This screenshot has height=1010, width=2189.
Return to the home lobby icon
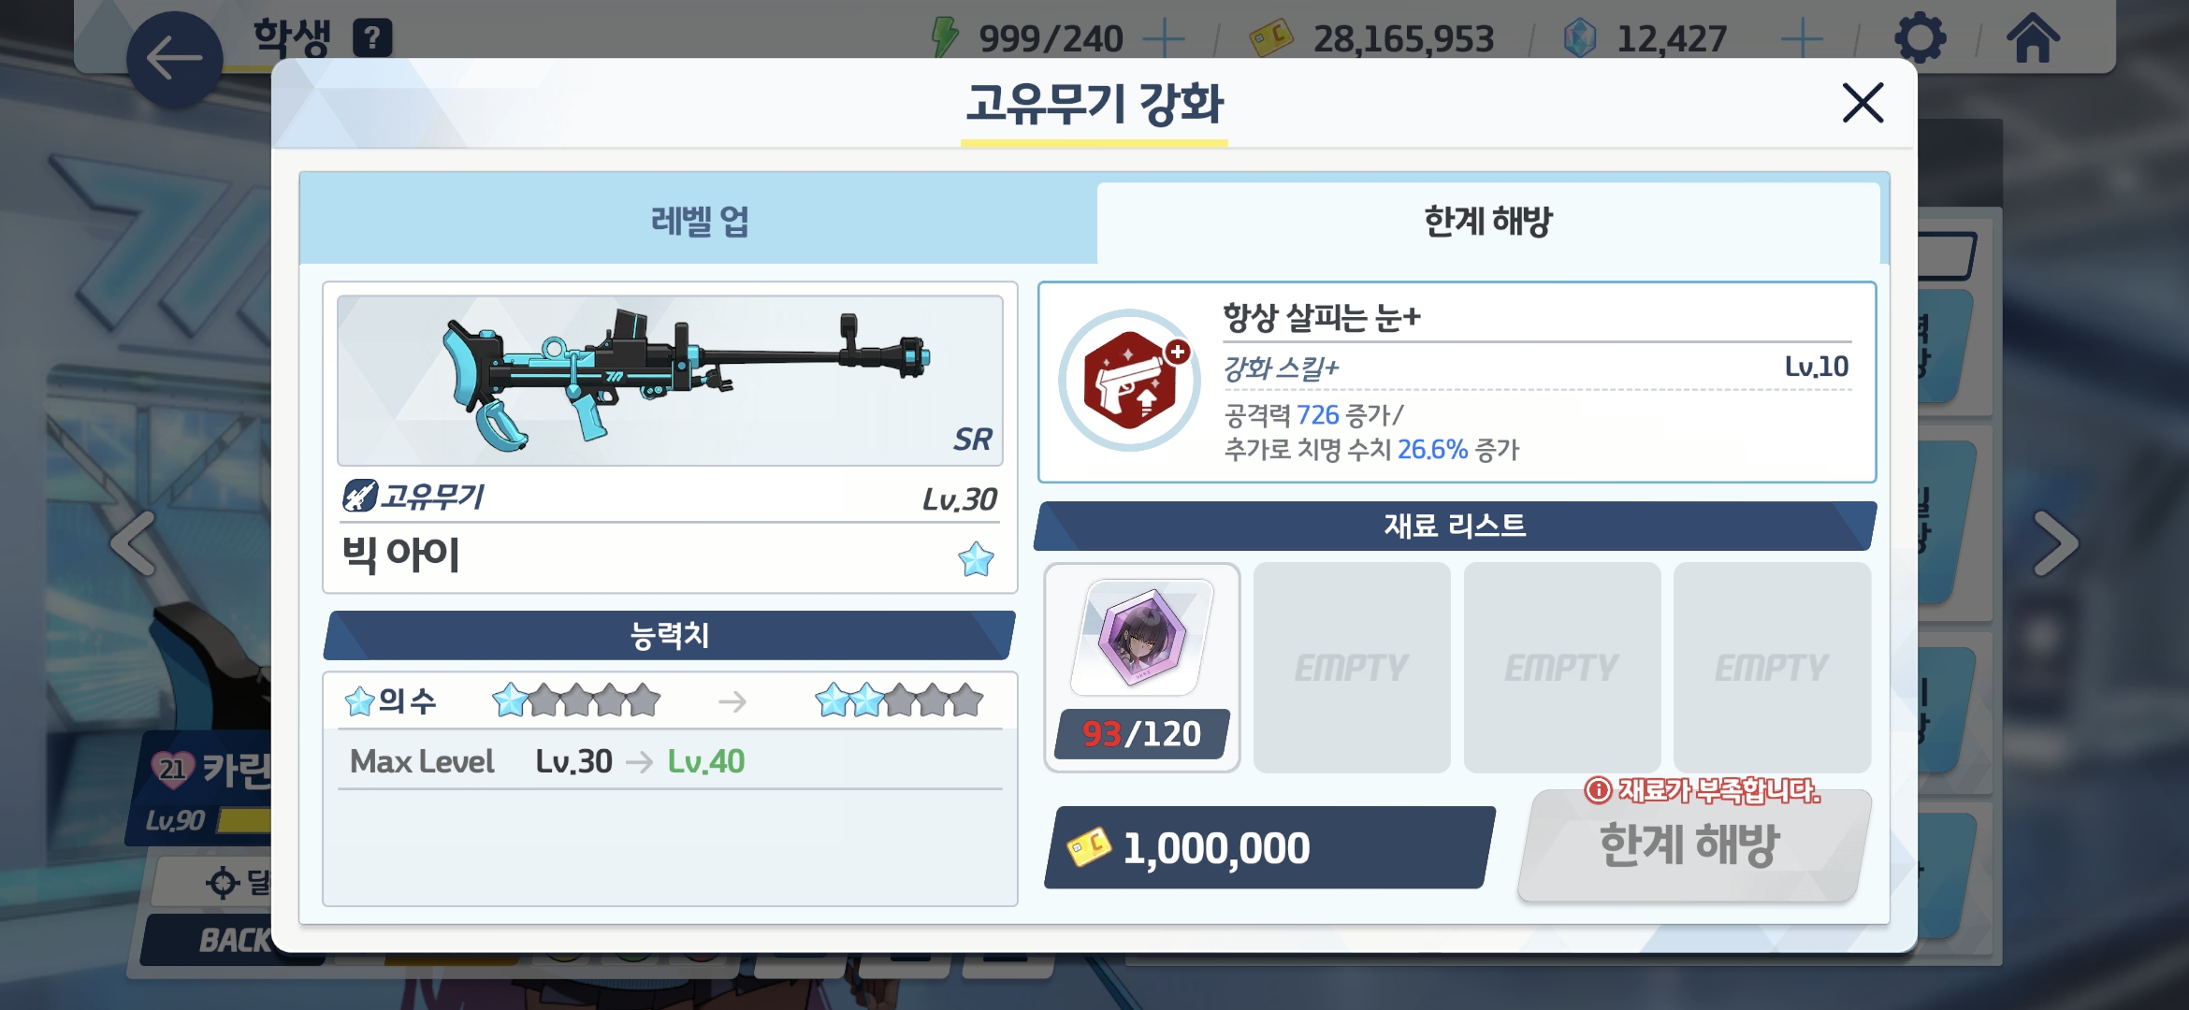point(2033,38)
